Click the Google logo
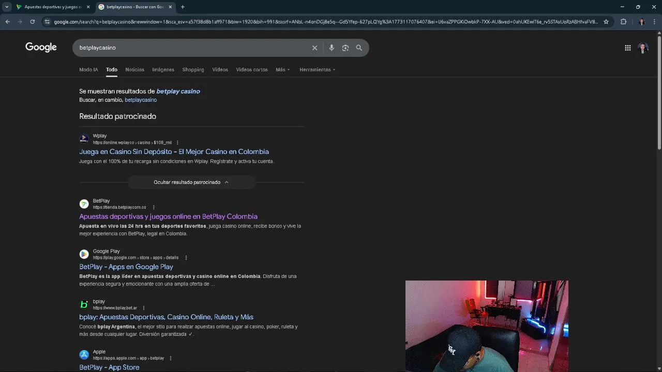Viewport: 662px width, 372px height. click(x=41, y=48)
